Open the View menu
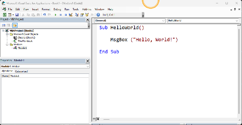 pos(26,9)
